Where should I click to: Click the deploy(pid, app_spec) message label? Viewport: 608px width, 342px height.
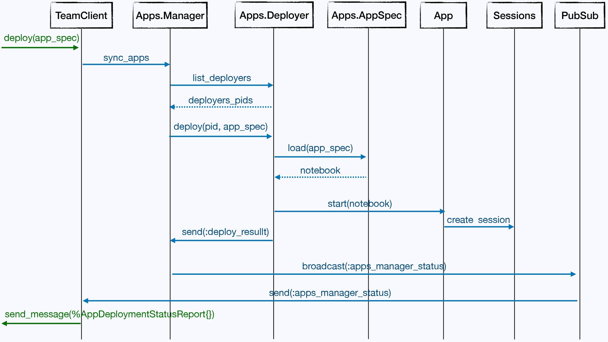220,127
